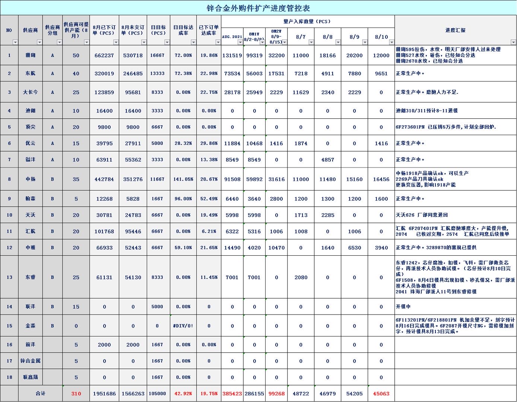
Task: Select the 开模中 progress report cell
Action: tap(455, 307)
